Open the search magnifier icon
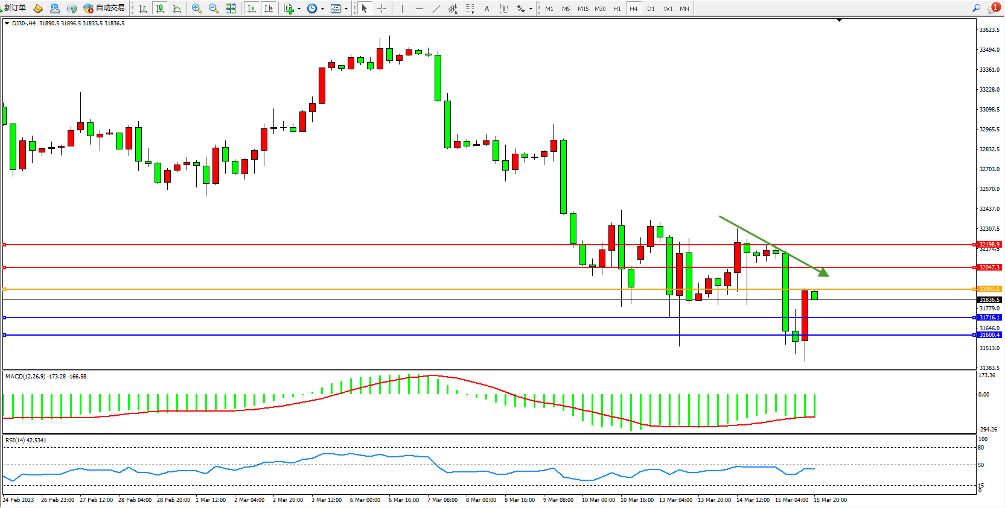The image size is (1005, 508). (x=976, y=8)
